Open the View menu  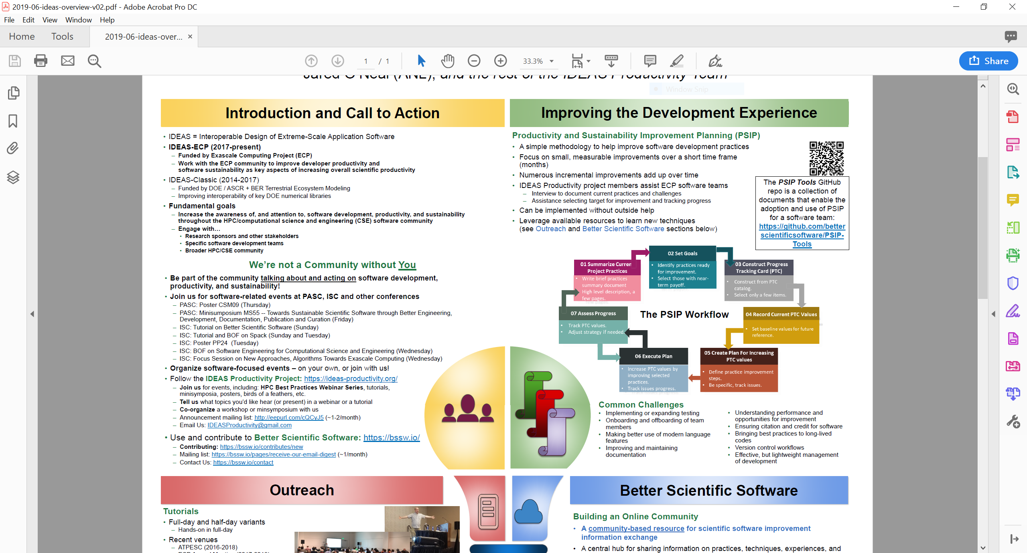click(49, 20)
